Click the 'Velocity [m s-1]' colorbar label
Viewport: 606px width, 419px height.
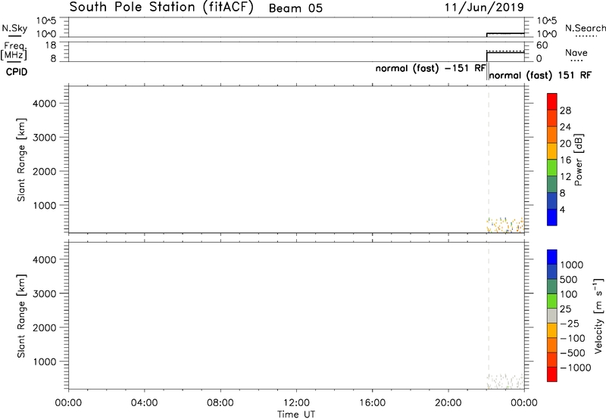(598, 316)
